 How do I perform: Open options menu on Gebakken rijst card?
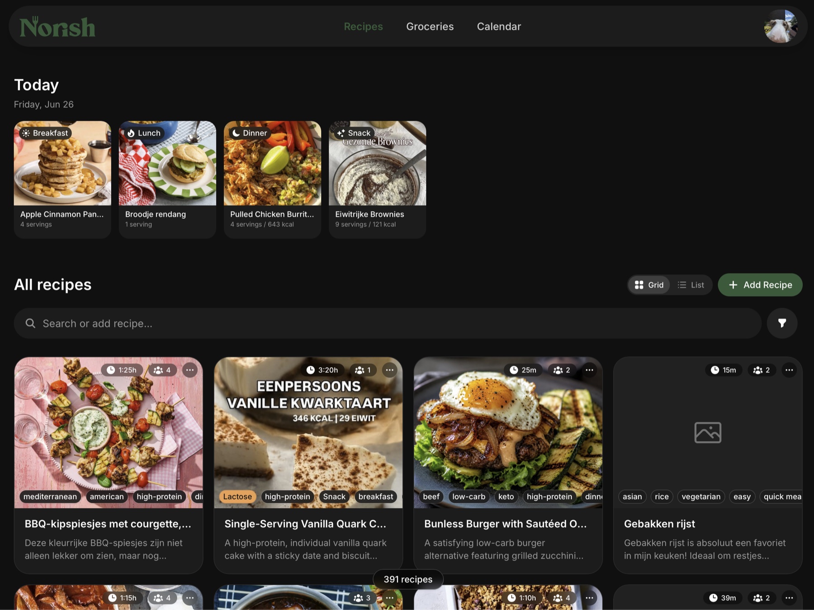(x=789, y=370)
